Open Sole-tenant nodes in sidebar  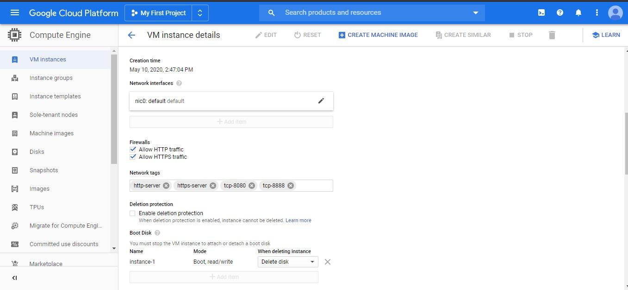click(56, 115)
